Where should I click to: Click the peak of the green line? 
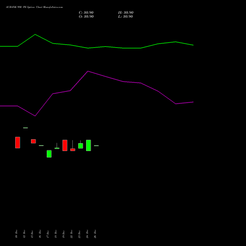[x=35, y=34]
